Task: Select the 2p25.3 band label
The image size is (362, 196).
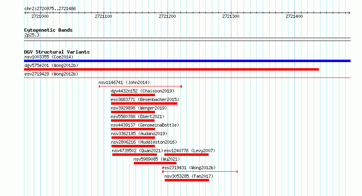Action: (x=32, y=35)
